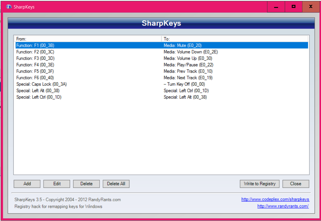This screenshot has width=321, height=221.
Task: Edit the selected key mapping
Action: point(57,184)
